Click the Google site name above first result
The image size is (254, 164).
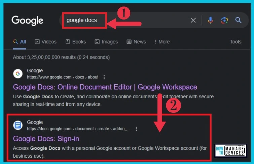(35, 71)
